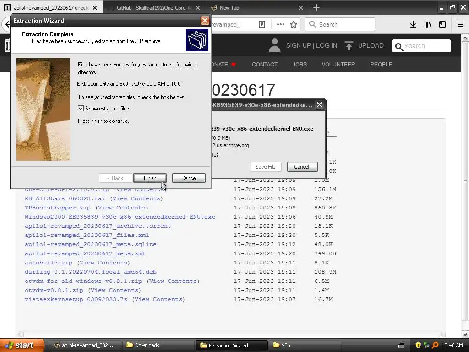Click the UPLOAD link
Viewport: 469px width, 352px height.
pyautogui.click(x=371, y=45)
